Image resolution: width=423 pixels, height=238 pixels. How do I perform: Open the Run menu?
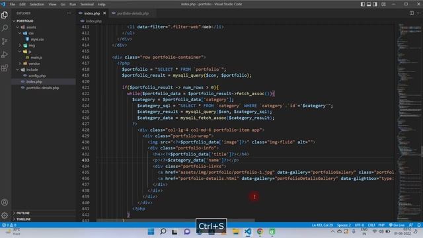(x=73, y=4)
